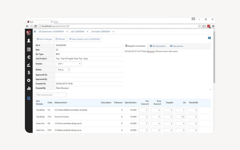
Task: Click the browser back arrow
Action: (x=27, y=26)
